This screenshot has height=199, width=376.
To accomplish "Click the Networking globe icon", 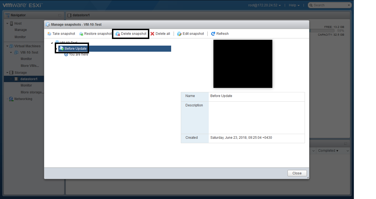I will point(11,99).
